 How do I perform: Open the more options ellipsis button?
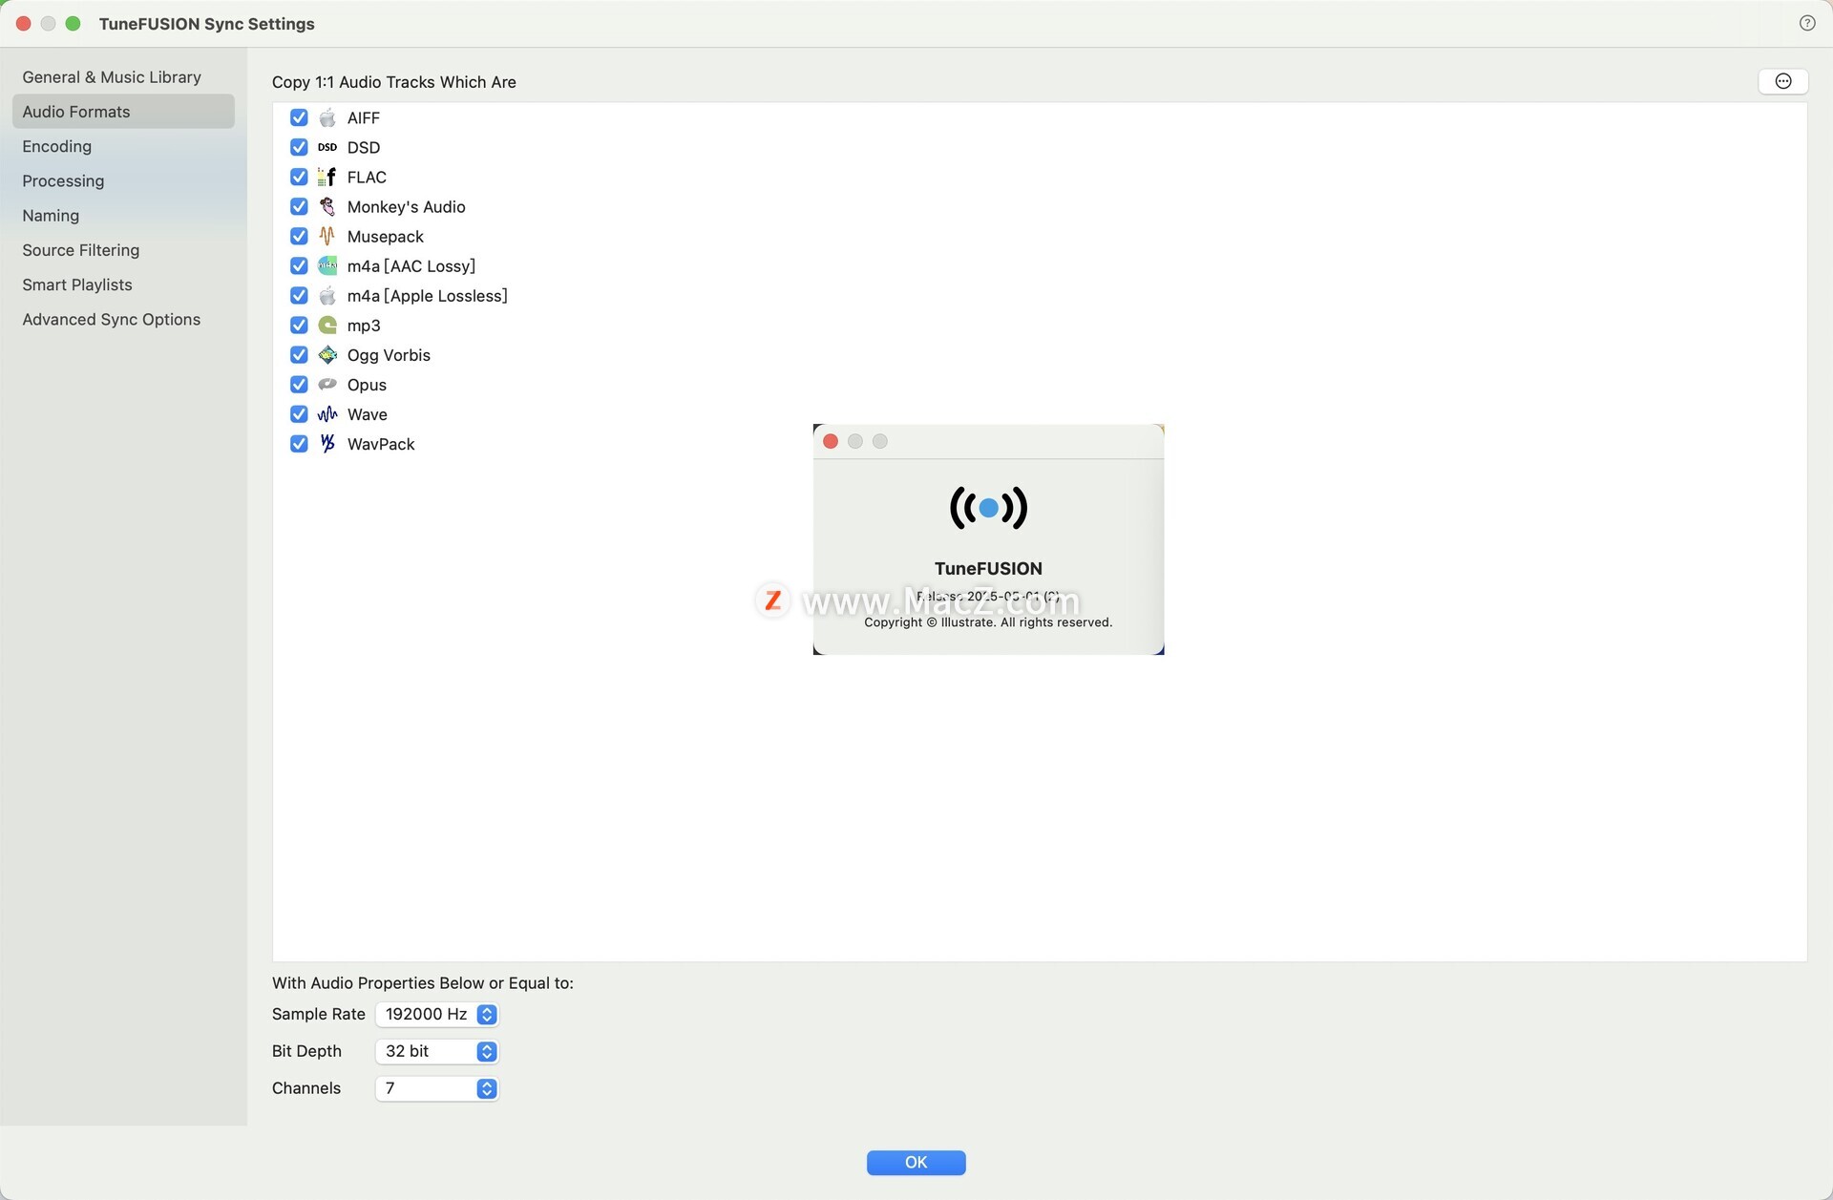1782,81
